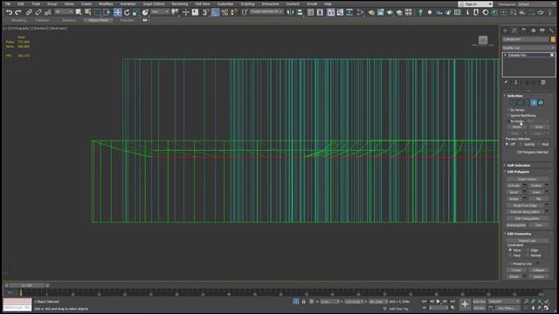Screen dimensions: 559x314
Task: Click the time slider handle
Action: (27, 285)
